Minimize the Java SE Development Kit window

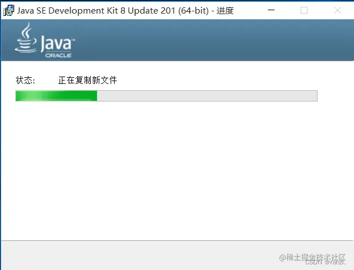(271, 10)
